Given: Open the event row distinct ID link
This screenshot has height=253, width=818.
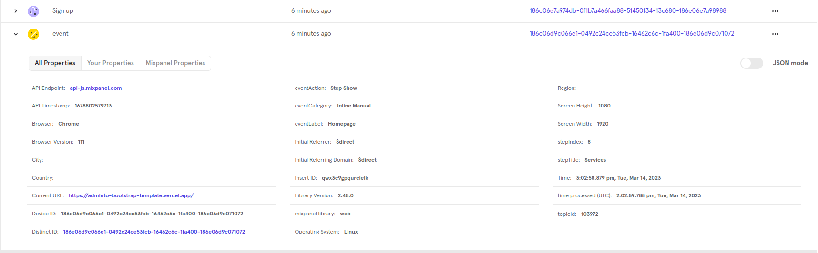Looking at the screenshot, I should coord(632,34).
